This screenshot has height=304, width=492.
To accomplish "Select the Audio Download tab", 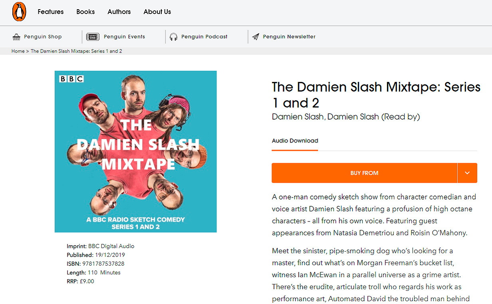I will pyautogui.click(x=295, y=141).
